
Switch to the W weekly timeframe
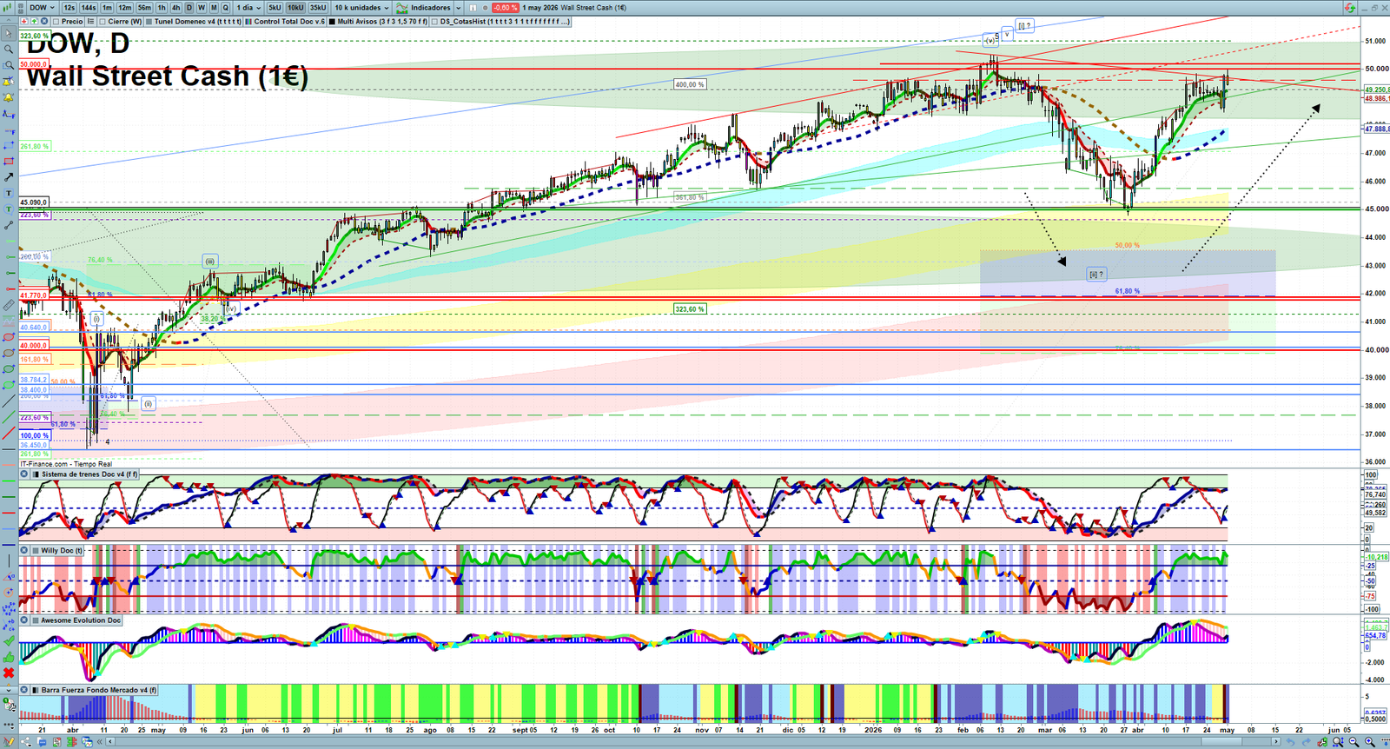(202, 7)
